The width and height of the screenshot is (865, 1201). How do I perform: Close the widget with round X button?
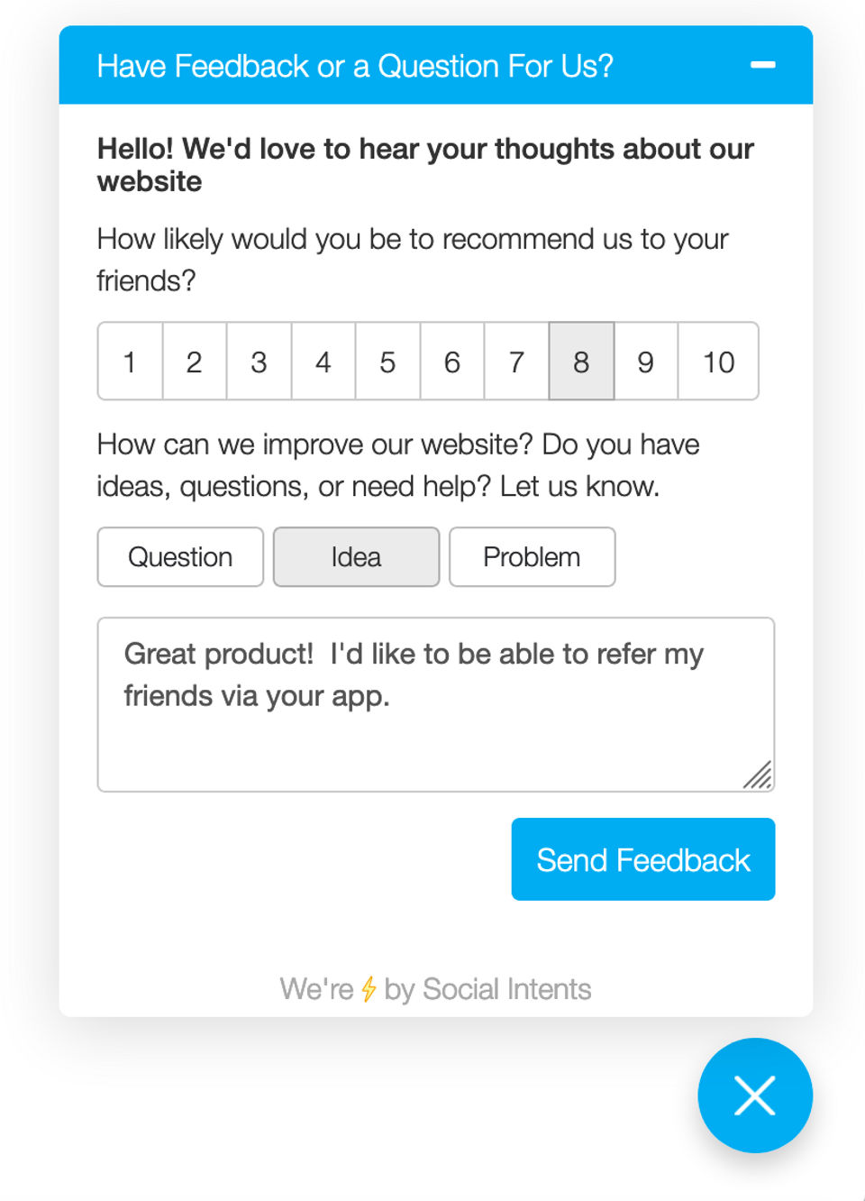coord(755,1096)
